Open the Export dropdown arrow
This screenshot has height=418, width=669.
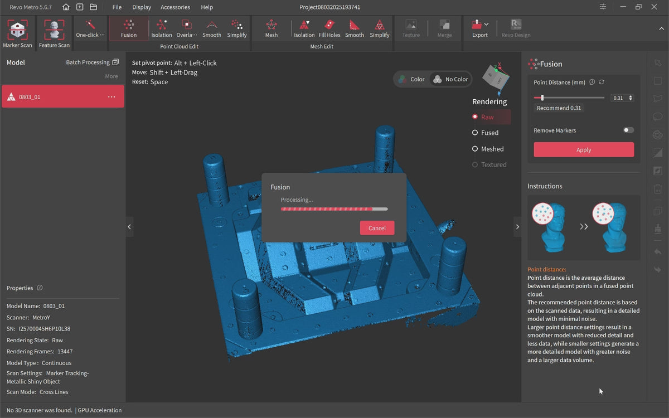(487, 25)
